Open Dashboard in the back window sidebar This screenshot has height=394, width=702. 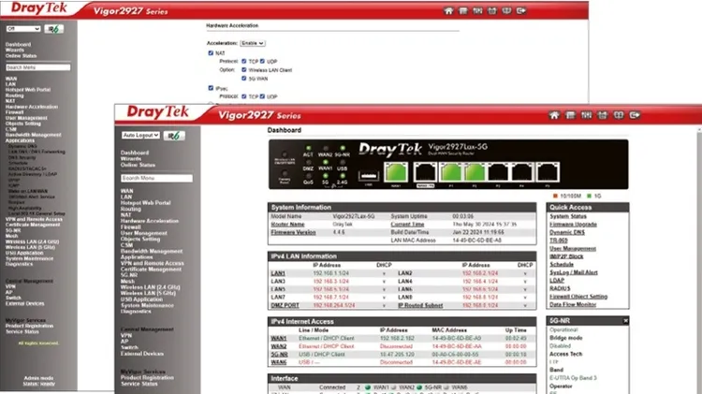tap(18, 44)
